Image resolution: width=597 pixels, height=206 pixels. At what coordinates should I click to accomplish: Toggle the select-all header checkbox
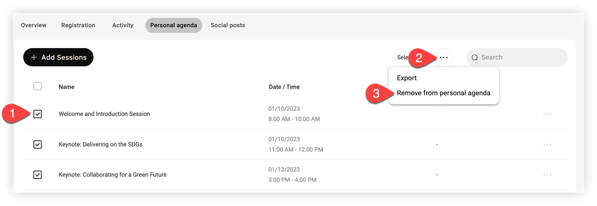(37, 86)
